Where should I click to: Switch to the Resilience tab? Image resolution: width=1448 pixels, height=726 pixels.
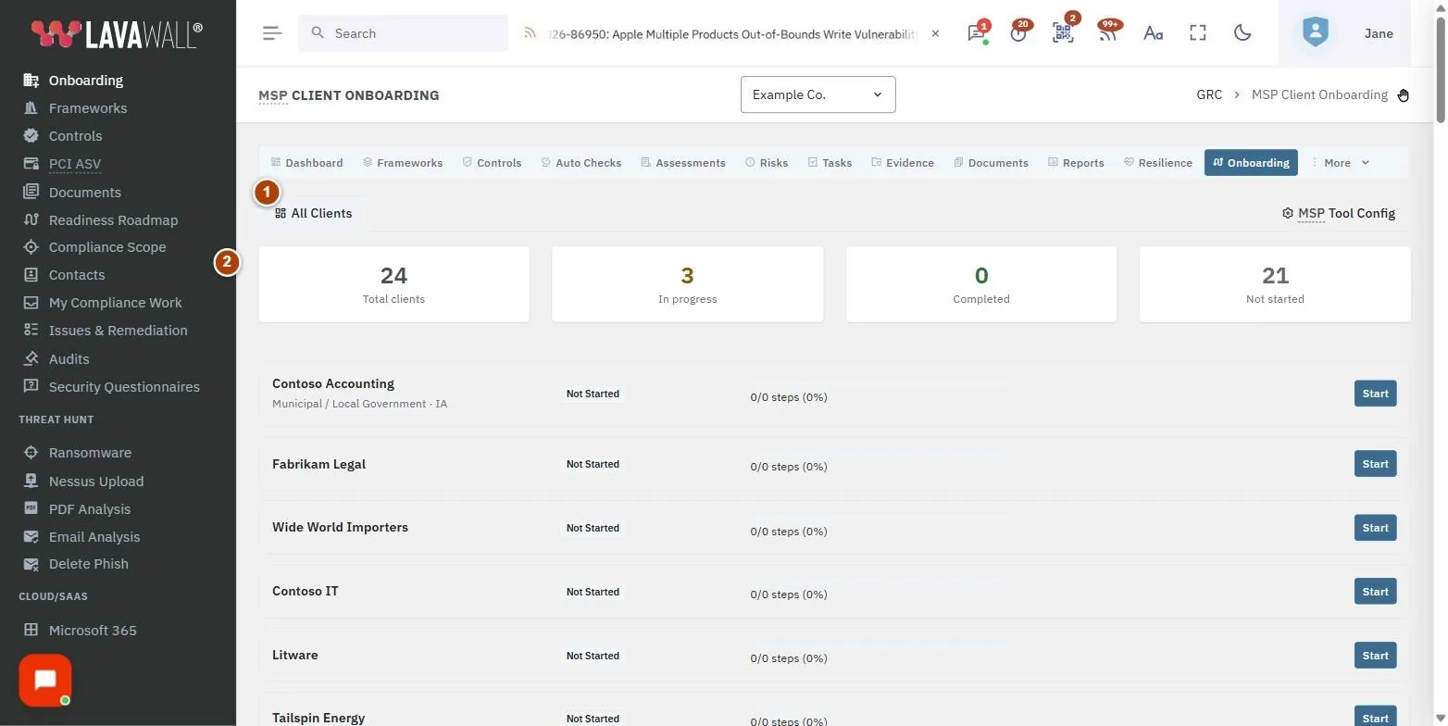(x=1158, y=163)
